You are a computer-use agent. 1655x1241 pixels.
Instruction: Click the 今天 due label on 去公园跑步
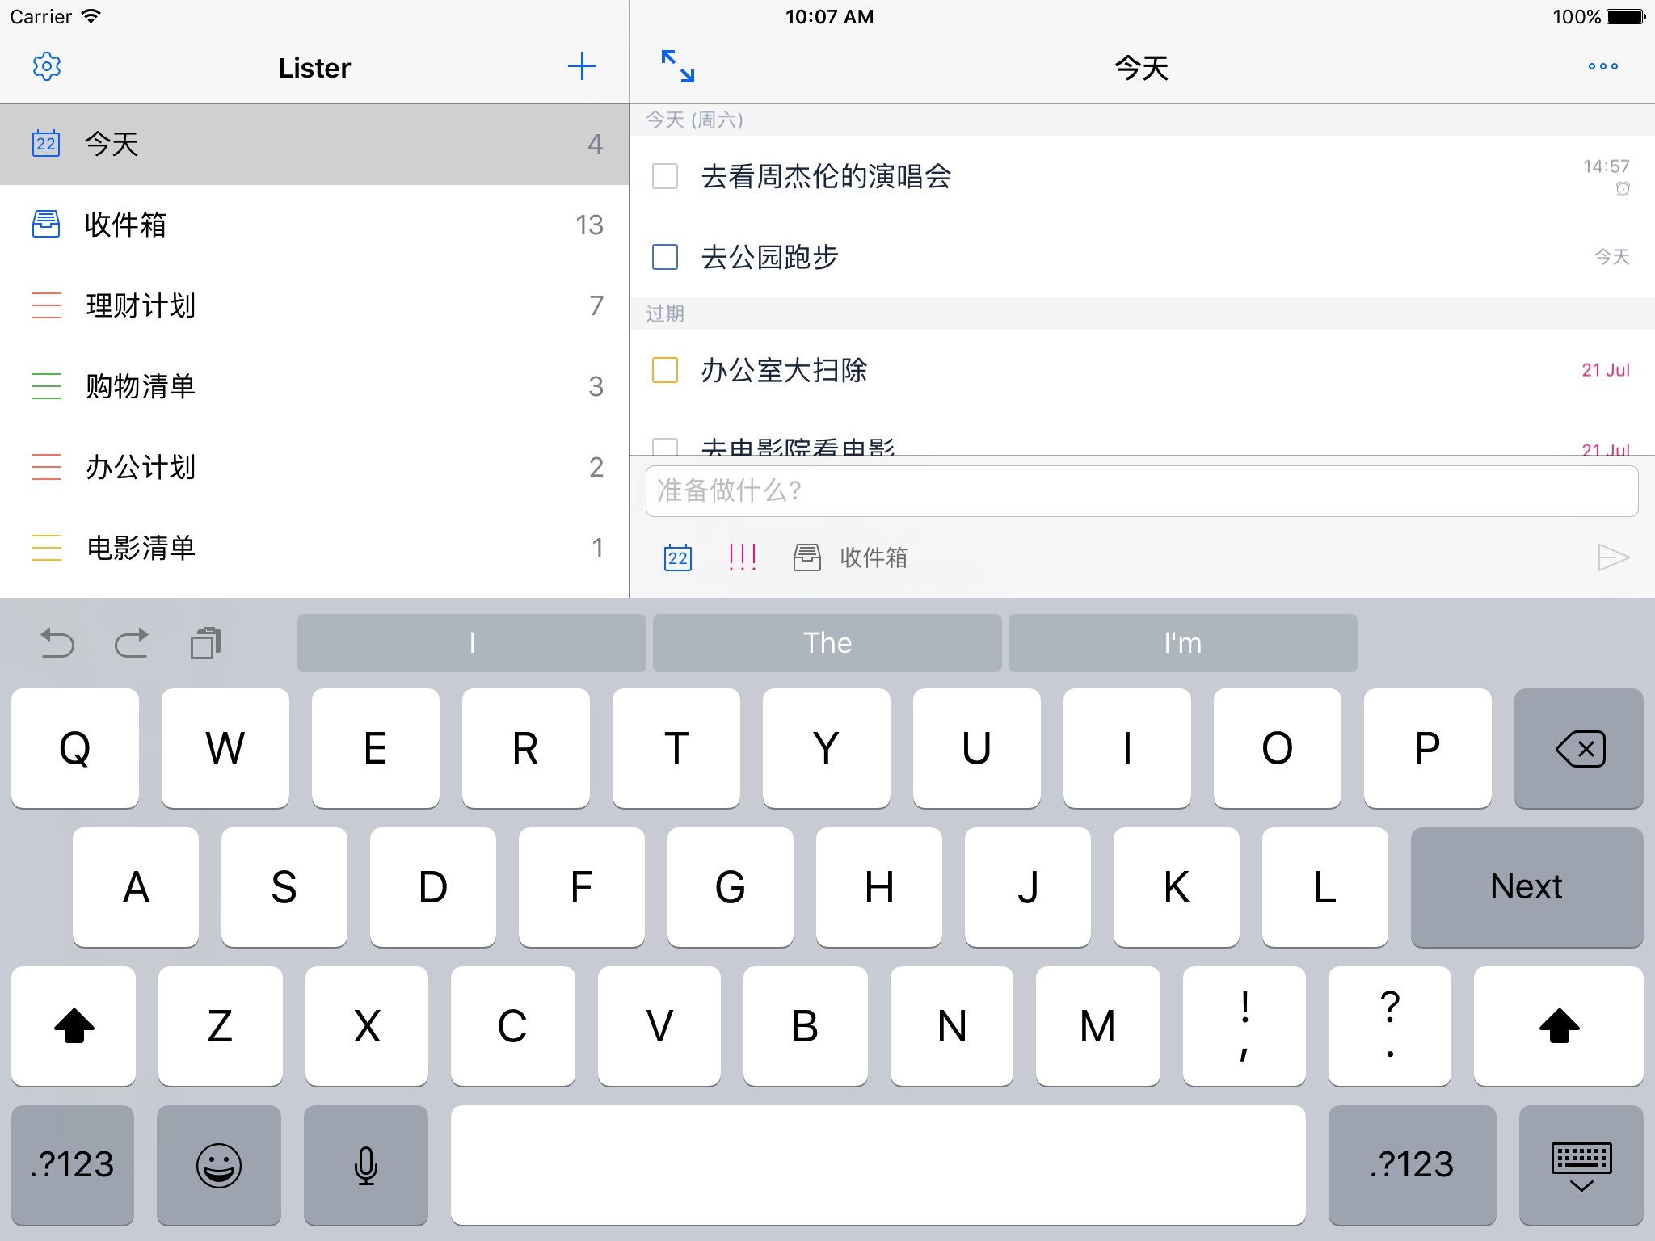tap(1612, 257)
